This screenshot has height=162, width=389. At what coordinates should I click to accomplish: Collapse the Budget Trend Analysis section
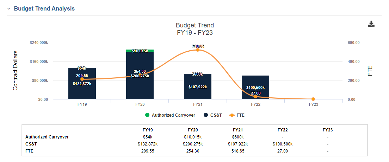tap(9, 9)
